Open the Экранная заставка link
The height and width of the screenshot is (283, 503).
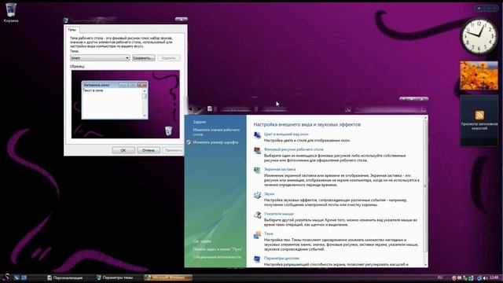(x=280, y=169)
